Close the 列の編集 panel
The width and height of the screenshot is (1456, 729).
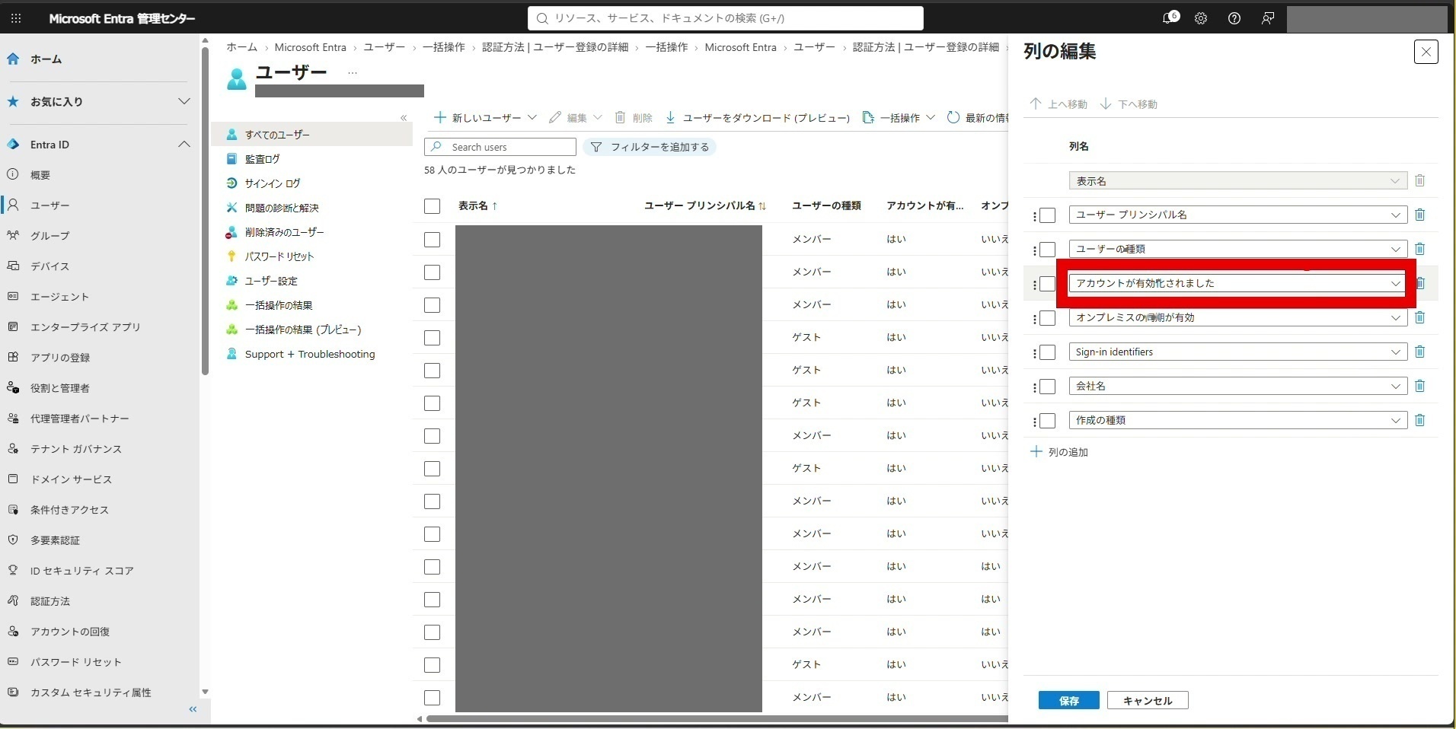pos(1426,52)
